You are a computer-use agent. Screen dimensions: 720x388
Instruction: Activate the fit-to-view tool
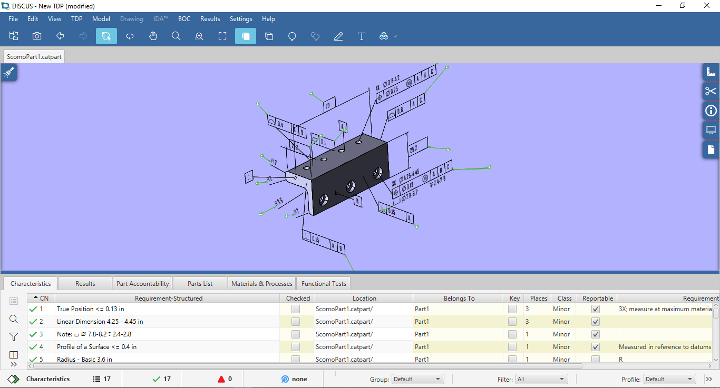(x=222, y=36)
